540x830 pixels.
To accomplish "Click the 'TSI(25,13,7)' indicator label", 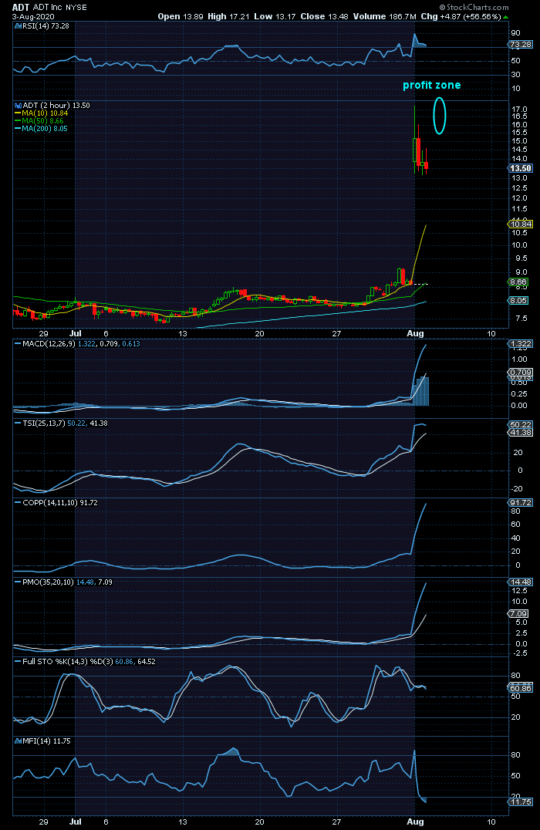I will point(44,423).
